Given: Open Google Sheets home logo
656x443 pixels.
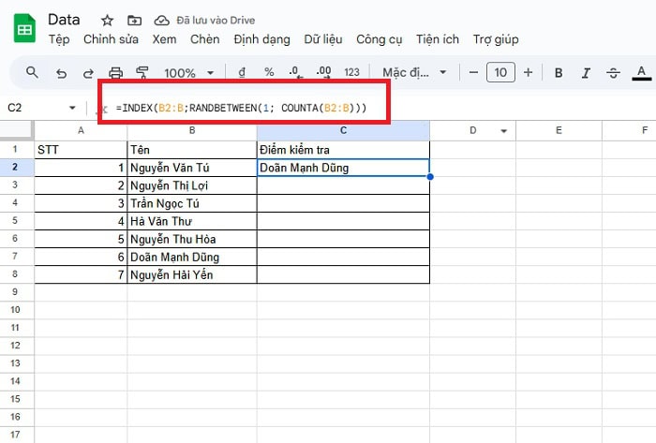Looking at the screenshot, I should click(x=23, y=29).
